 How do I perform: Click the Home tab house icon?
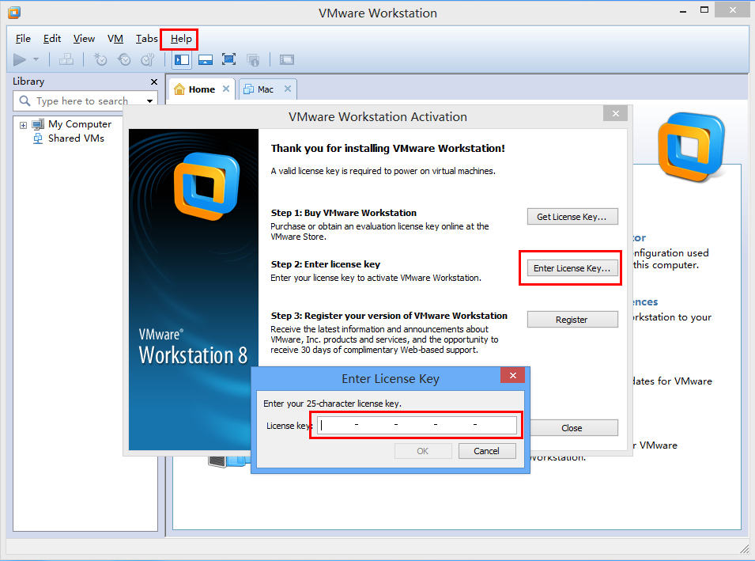click(179, 89)
